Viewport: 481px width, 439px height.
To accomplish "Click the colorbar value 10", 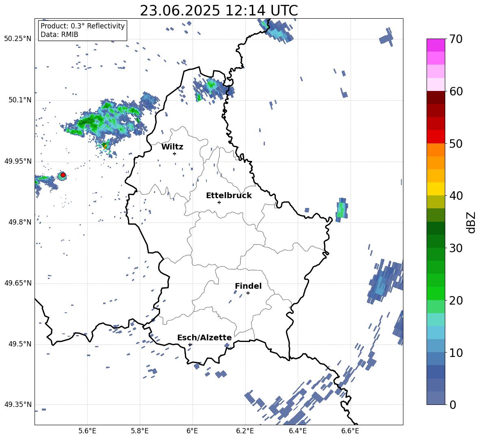I will click(456, 352).
